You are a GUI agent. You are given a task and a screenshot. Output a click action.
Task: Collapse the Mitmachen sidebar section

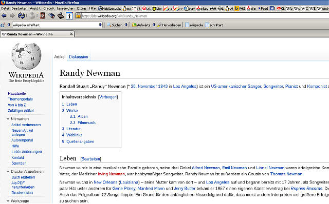point(8,119)
